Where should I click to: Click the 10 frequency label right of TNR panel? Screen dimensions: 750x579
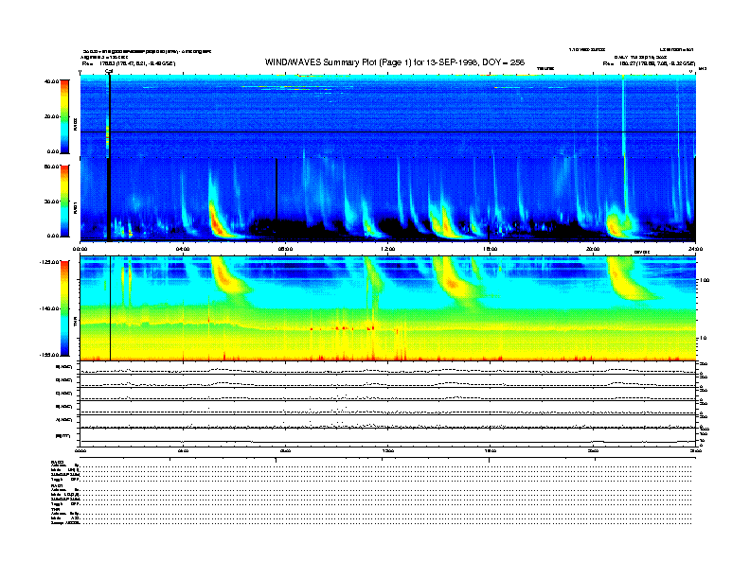click(704, 339)
